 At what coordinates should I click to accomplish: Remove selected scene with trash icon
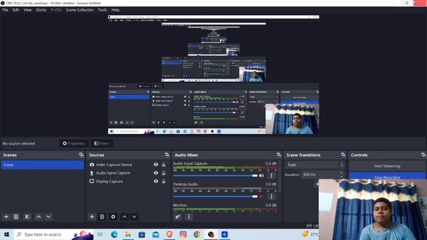click(16, 217)
